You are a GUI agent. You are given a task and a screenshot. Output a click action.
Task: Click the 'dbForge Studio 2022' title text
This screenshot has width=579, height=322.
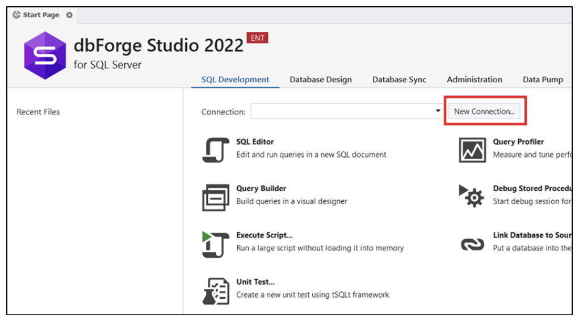coord(158,45)
